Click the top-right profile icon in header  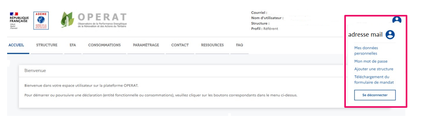(397, 20)
